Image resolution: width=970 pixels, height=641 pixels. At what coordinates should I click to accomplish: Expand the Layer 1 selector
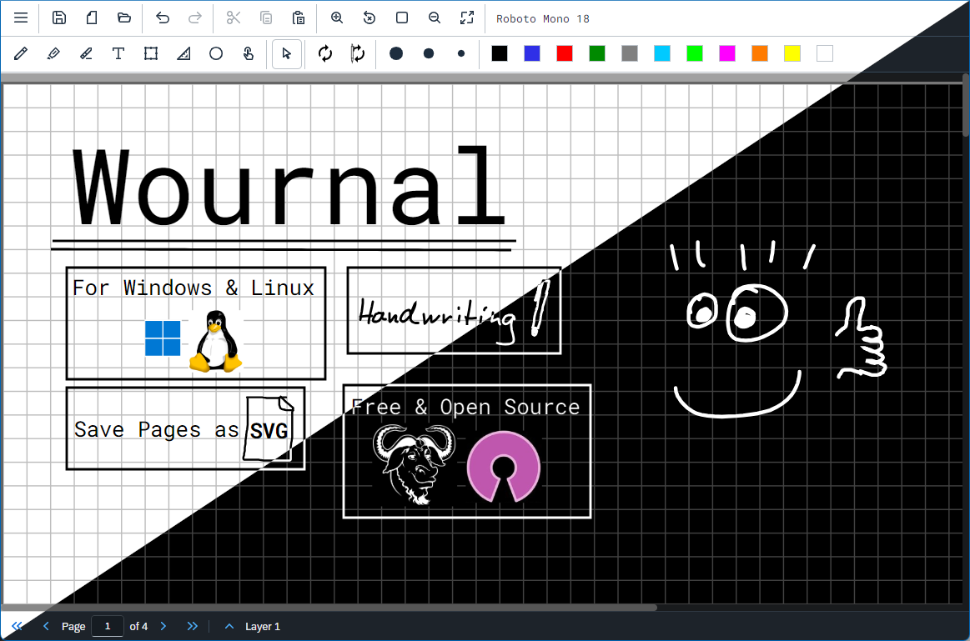229,626
